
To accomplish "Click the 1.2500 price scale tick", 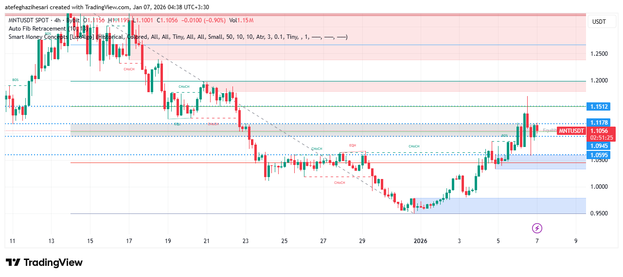I will tap(599, 53).
